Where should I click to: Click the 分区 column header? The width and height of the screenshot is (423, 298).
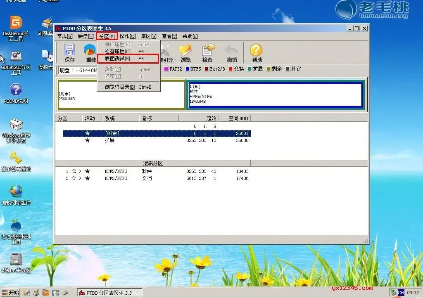click(x=69, y=118)
